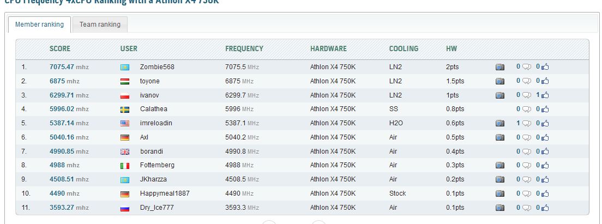Click thumbs-up icon on ivanov's entry
The width and height of the screenshot is (602, 224).
click(x=545, y=95)
